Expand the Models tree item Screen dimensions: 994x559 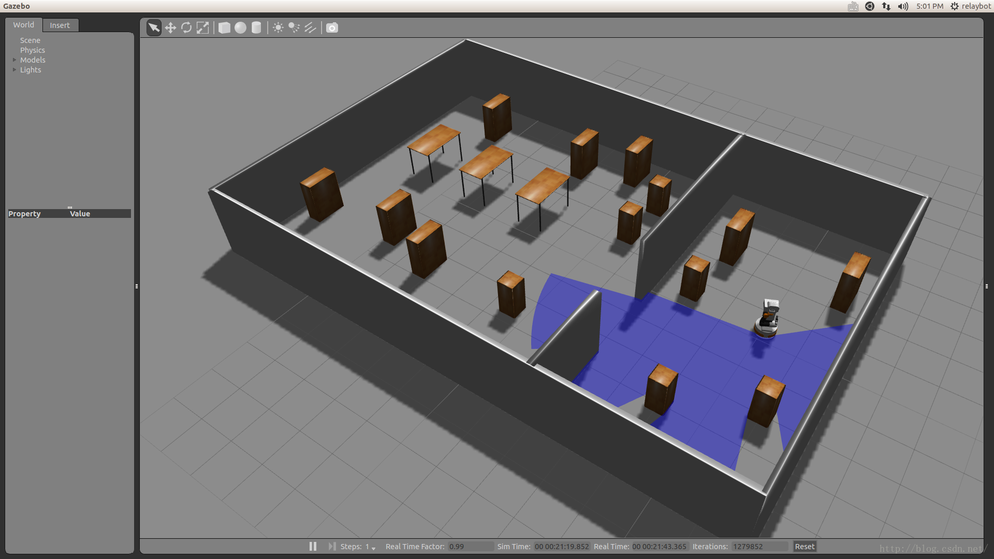coord(14,60)
